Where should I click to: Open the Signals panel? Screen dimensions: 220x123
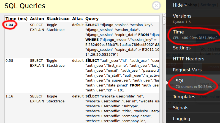coord(180,108)
